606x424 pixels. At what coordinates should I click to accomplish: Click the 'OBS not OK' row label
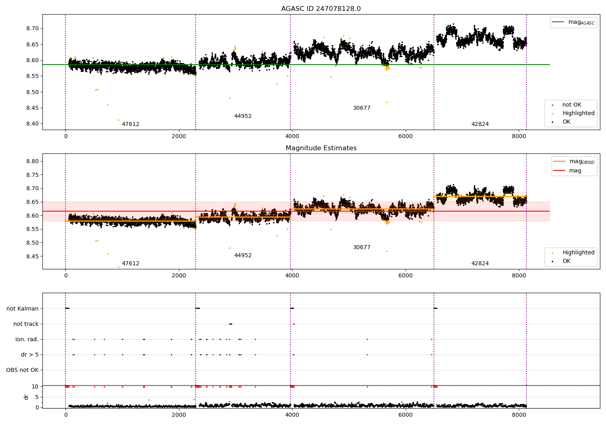(x=22, y=370)
